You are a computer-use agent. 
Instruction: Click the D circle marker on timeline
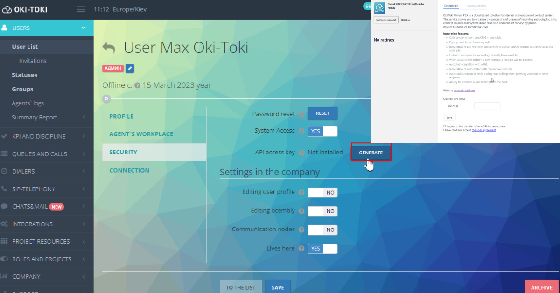(106, 98)
